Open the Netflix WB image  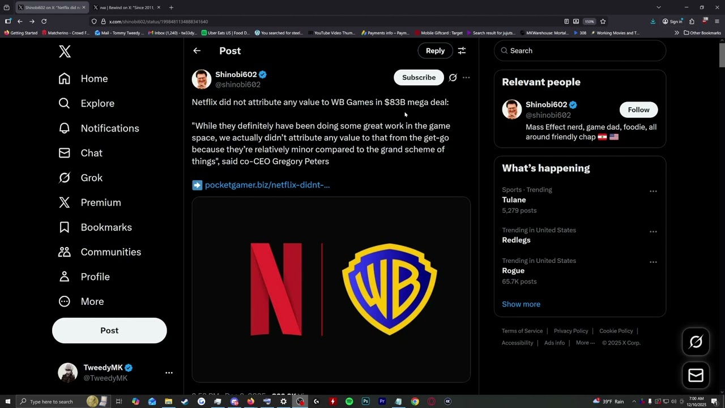[x=331, y=290]
